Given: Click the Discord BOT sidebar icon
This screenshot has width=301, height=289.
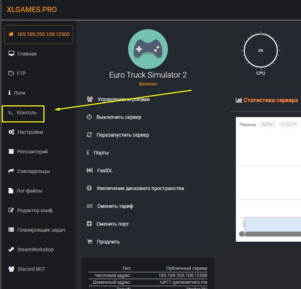Looking at the screenshot, I should coord(11,269).
